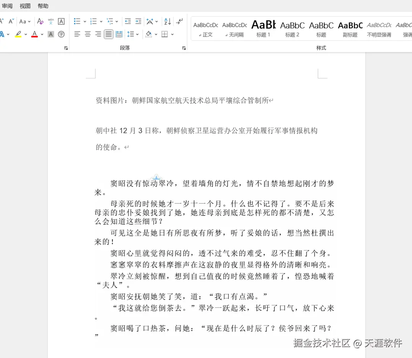The image size is (412, 358).
Task: Select the text highlight color tool
Action: (x=18, y=34)
